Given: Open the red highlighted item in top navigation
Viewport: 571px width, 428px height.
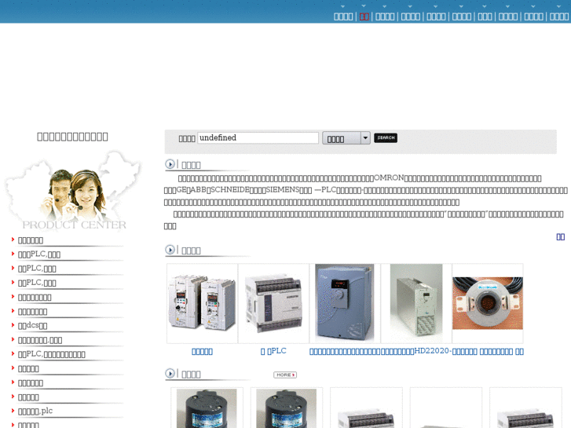Looking at the screenshot, I should tap(364, 16).
